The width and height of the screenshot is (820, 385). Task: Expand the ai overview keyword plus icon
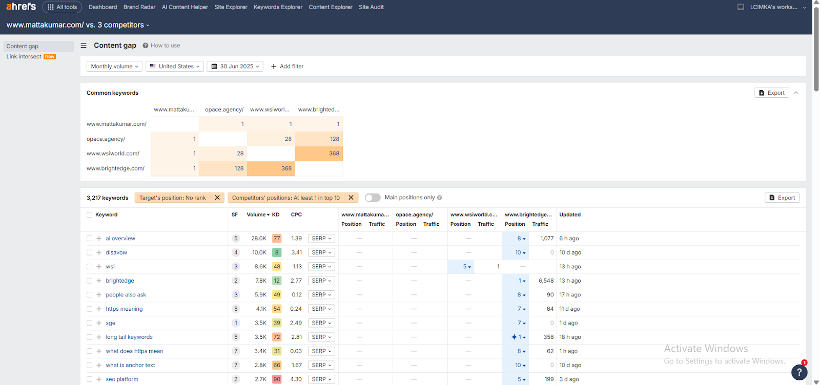point(99,239)
